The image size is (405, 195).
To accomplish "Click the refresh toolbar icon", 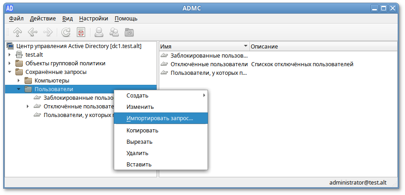I will point(66,32).
